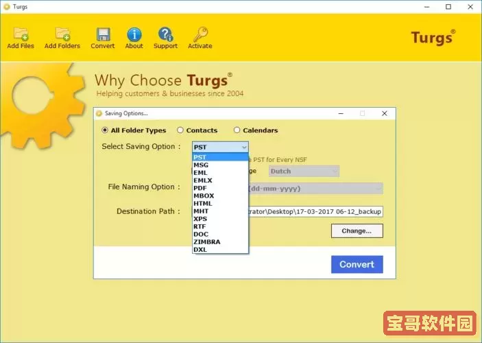Open the Dutch language dropdown
This screenshot has height=343, width=482.
click(x=304, y=171)
